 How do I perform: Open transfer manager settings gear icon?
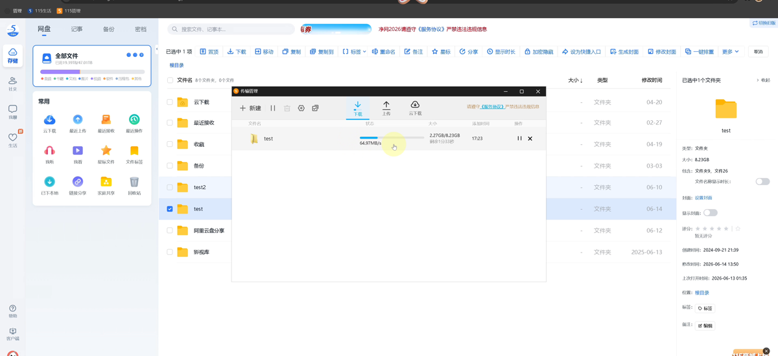pos(301,108)
